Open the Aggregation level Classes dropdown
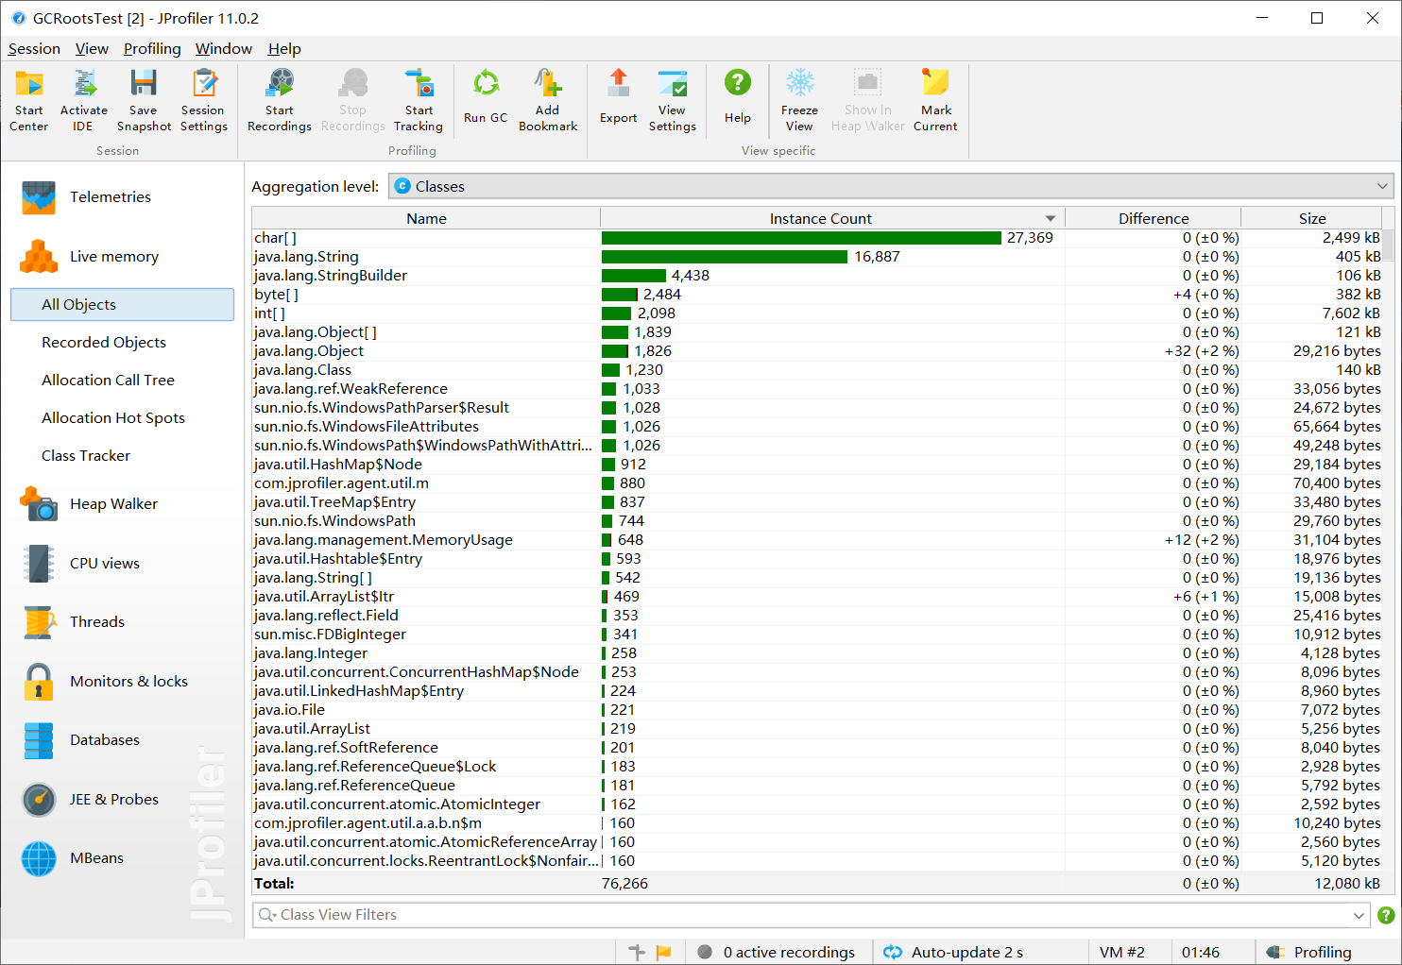This screenshot has height=965, width=1402. [x=891, y=187]
